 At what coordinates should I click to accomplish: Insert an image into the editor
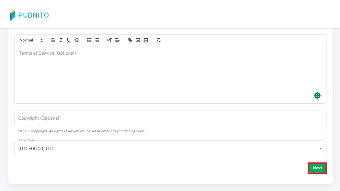pyautogui.click(x=138, y=40)
